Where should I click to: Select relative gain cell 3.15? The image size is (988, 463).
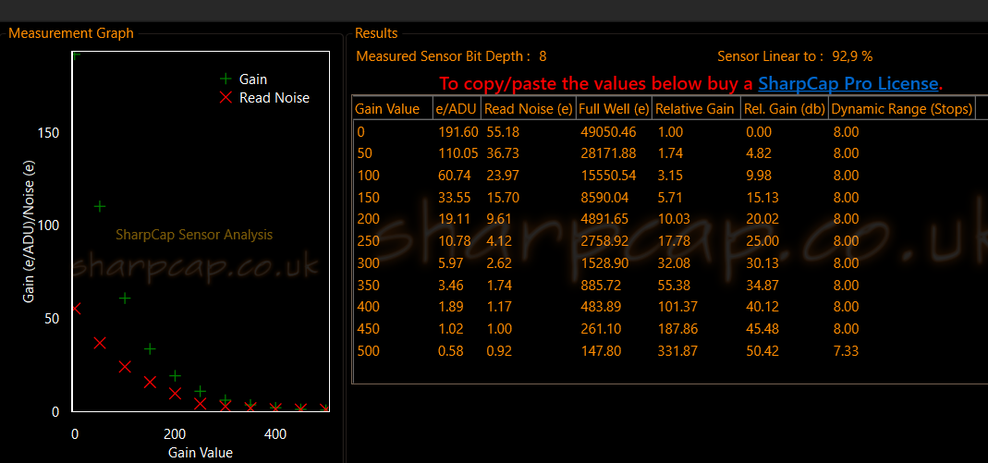pyautogui.click(x=670, y=175)
